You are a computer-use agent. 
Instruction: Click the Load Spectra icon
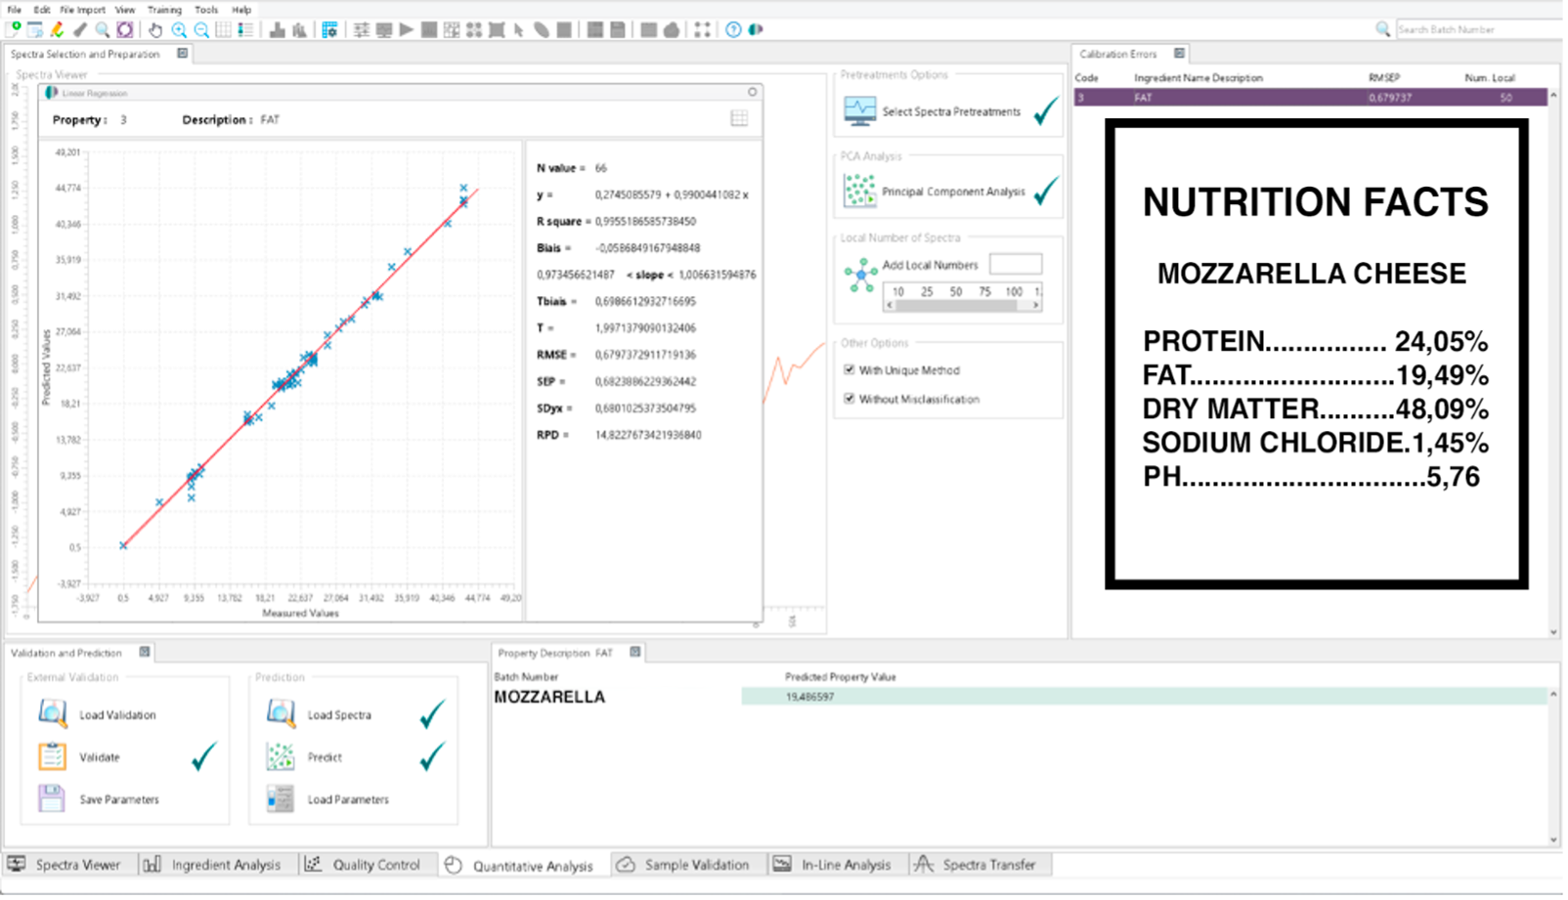click(x=281, y=714)
